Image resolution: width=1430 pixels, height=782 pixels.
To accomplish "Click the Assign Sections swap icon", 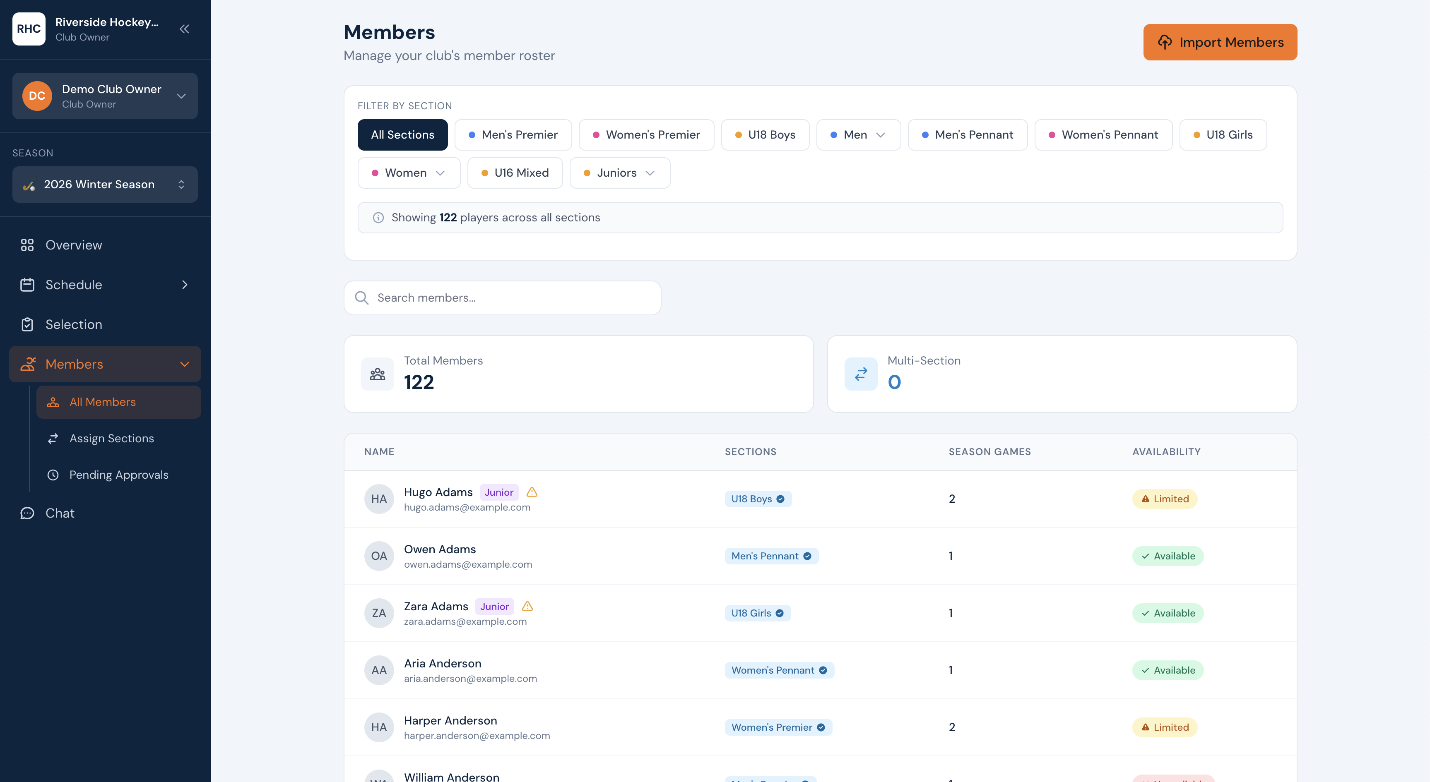I will 53,439.
